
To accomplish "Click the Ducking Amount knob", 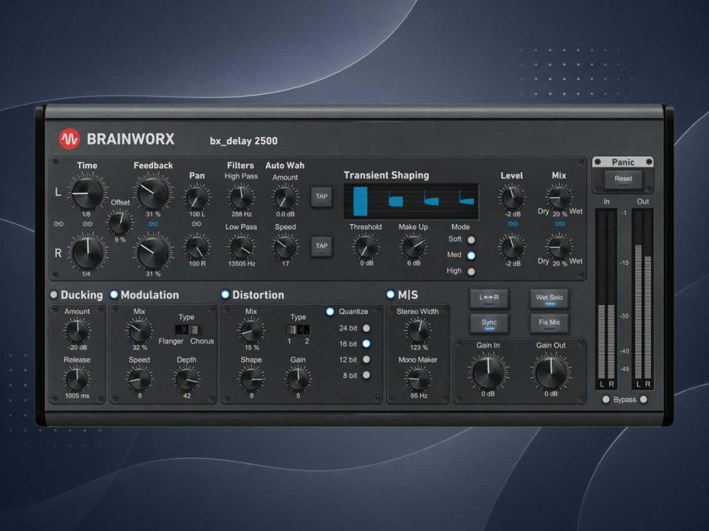I will (77, 331).
